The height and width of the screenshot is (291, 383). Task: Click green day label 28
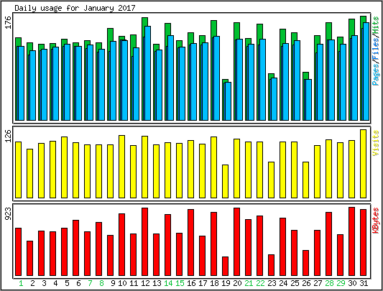coord(329,283)
